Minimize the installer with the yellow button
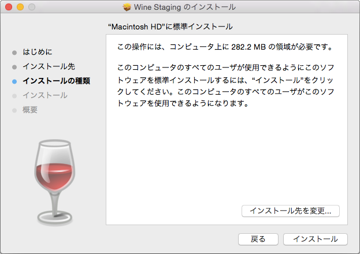The height and width of the screenshot is (254, 360). [20, 7]
